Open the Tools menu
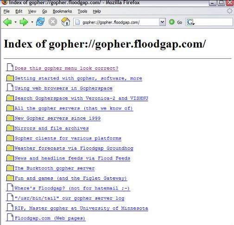This screenshot has width=234, height=225. 82,11
